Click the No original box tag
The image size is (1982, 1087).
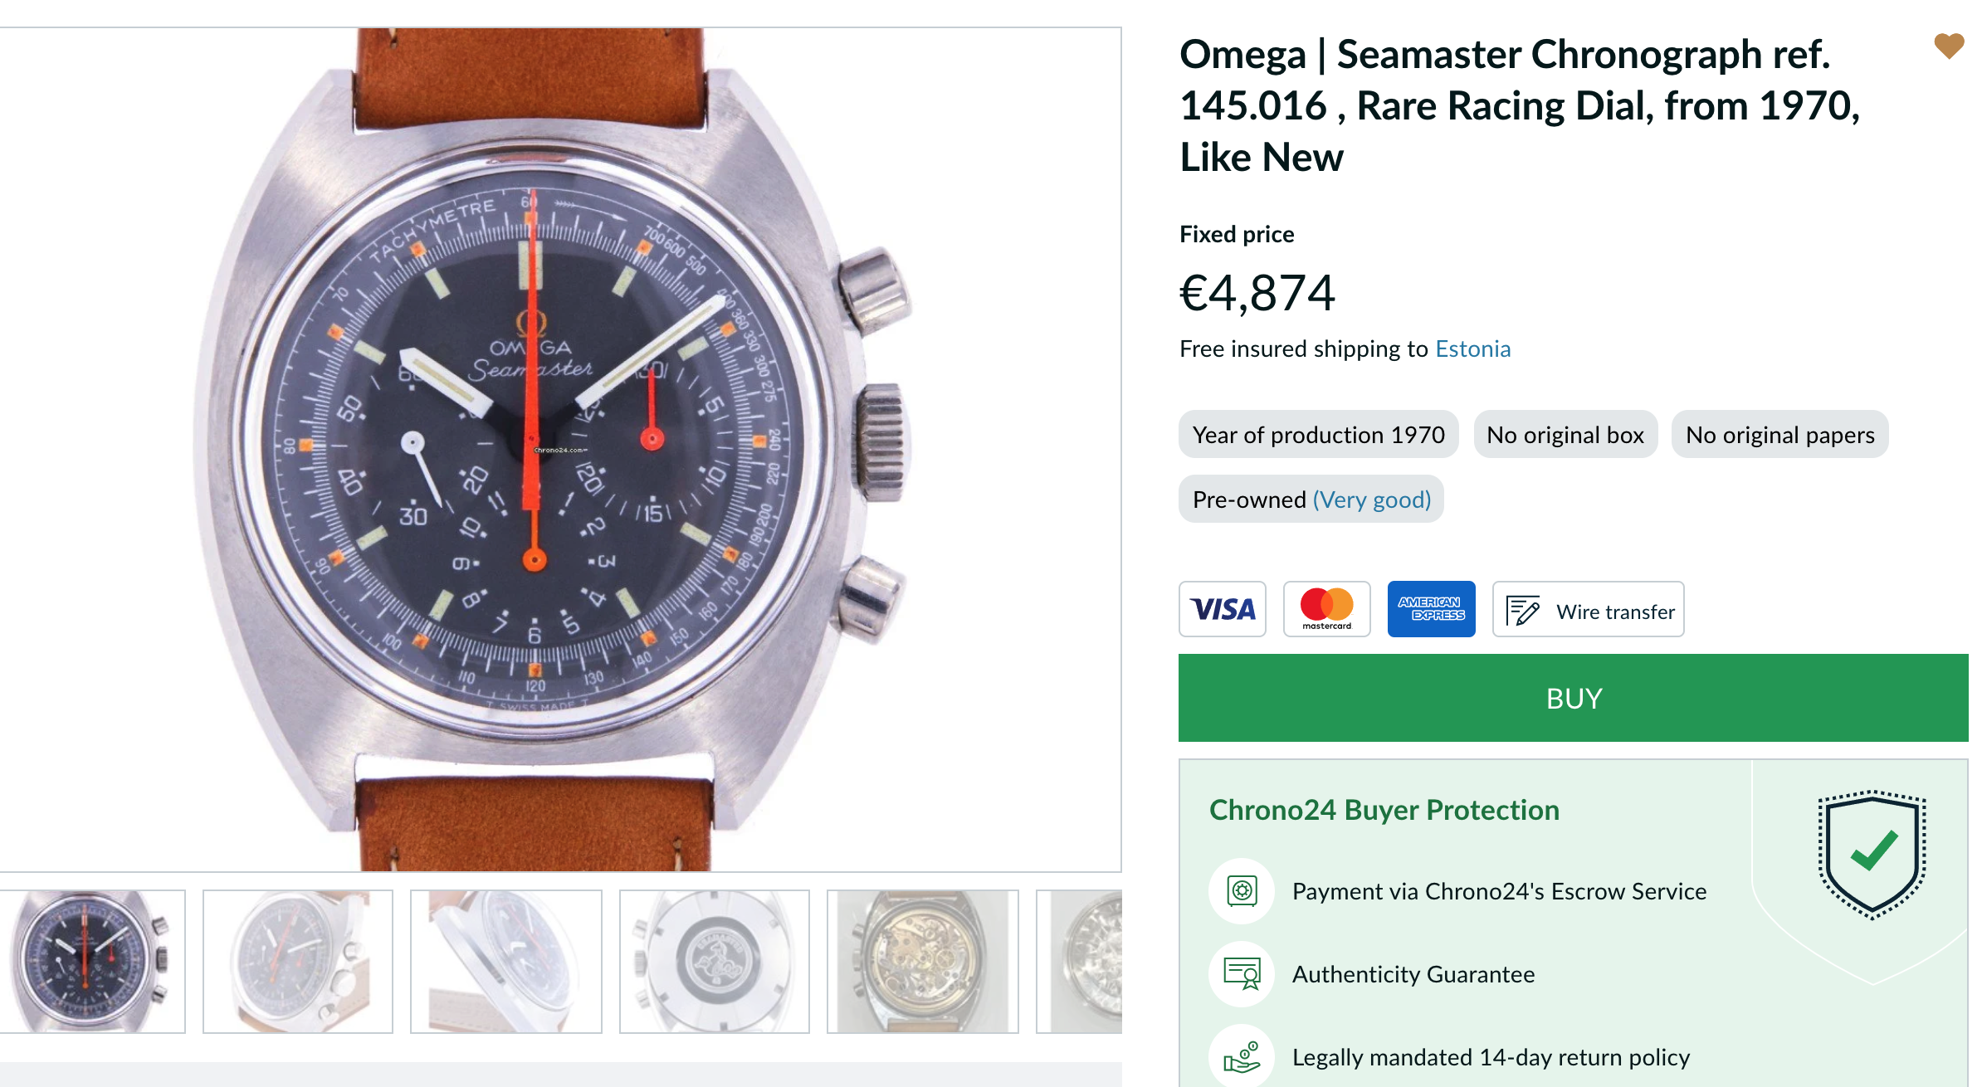[x=1565, y=435]
